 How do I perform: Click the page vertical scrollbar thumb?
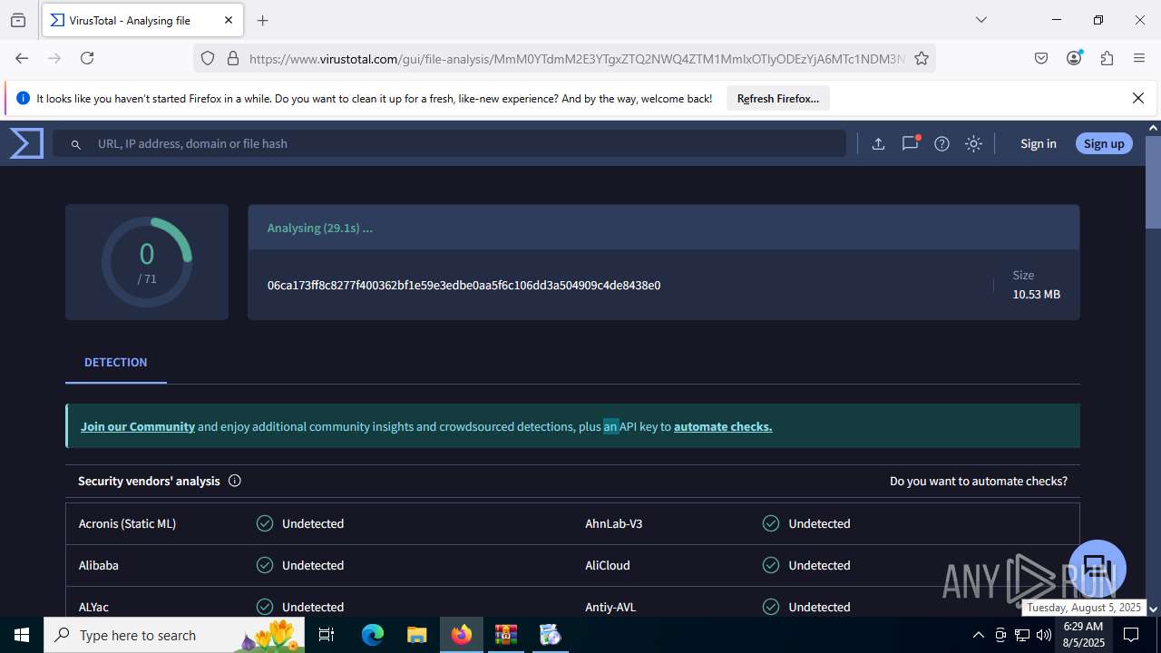[1153, 182]
